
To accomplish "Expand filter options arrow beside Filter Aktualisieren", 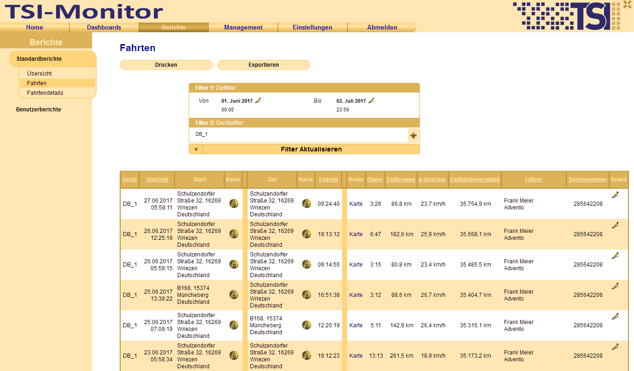I will [x=196, y=149].
